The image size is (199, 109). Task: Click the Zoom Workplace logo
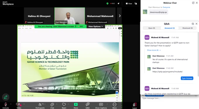click(8, 3)
